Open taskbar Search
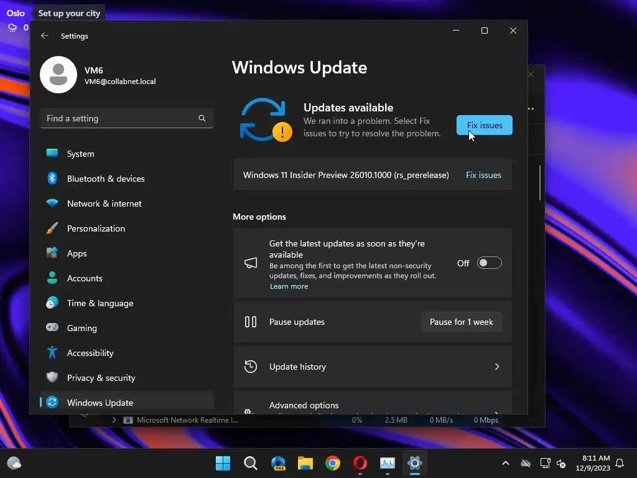The height and width of the screenshot is (478, 637). (250, 463)
